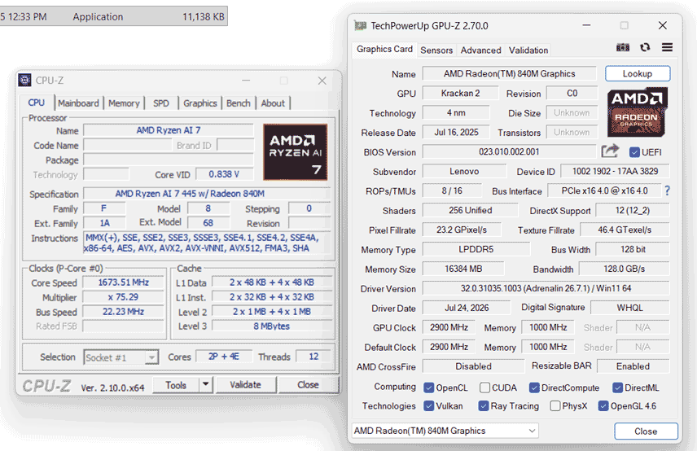Open the SPD tab in CPU-Z
This screenshot has height=451, width=697.
[161, 103]
